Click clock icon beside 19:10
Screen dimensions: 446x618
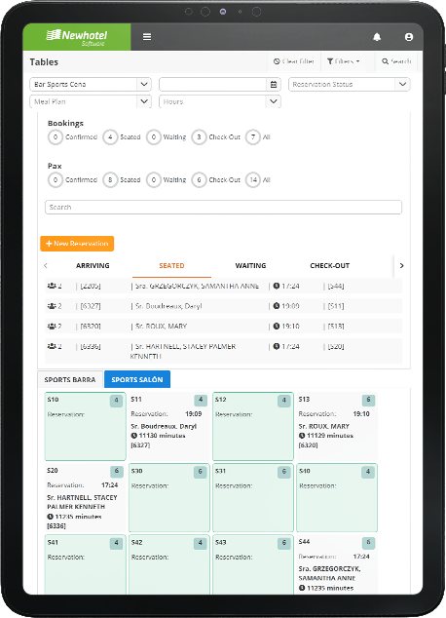(x=277, y=327)
